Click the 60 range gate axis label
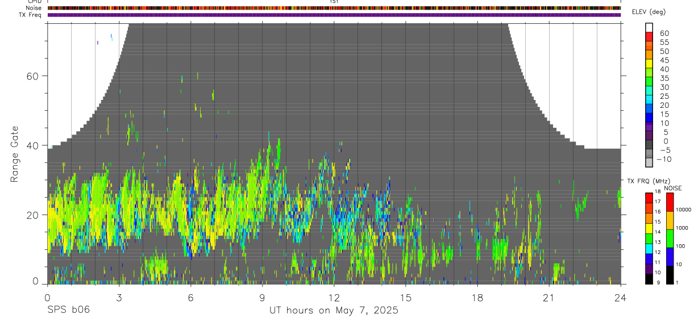The height and width of the screenshot is (322, 698). 34,76
